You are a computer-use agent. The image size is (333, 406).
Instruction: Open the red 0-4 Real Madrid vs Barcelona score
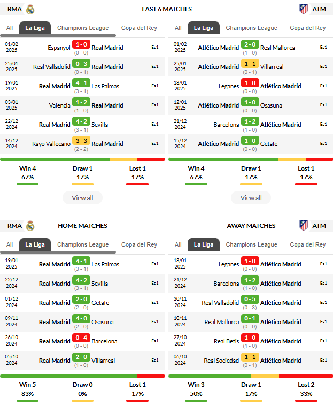(x=81, y=338)
